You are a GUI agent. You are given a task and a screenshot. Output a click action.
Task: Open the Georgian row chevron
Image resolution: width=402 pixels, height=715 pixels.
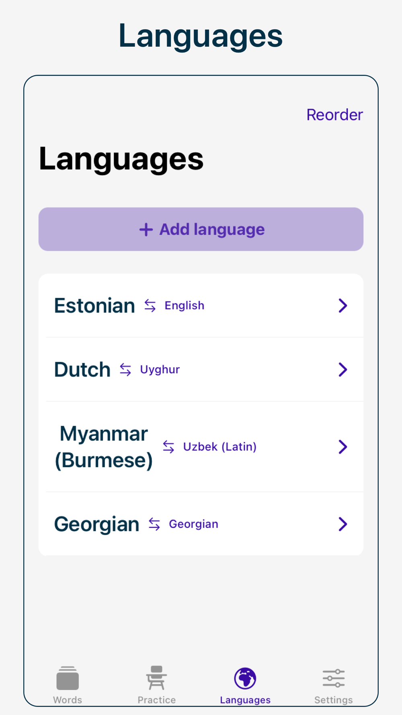pos(343,524)
